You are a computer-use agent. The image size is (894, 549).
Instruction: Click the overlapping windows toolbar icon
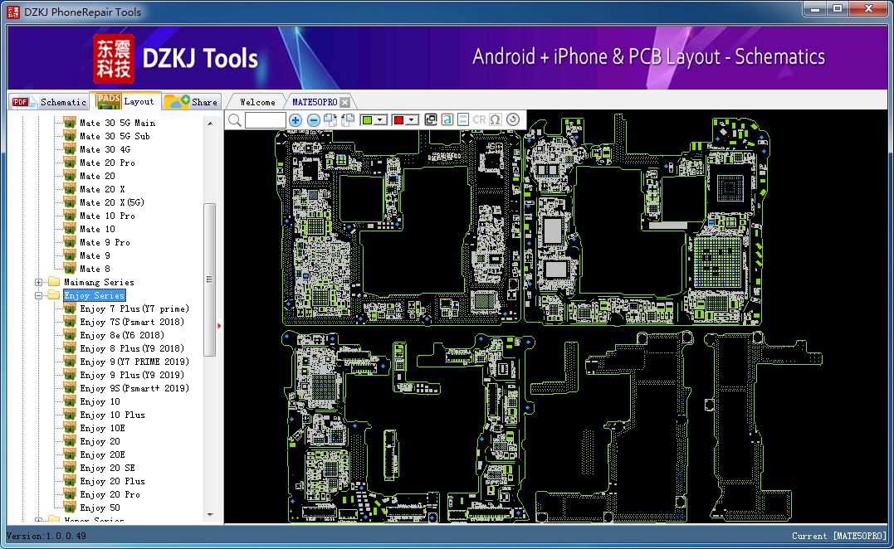(x=431, y=119)
